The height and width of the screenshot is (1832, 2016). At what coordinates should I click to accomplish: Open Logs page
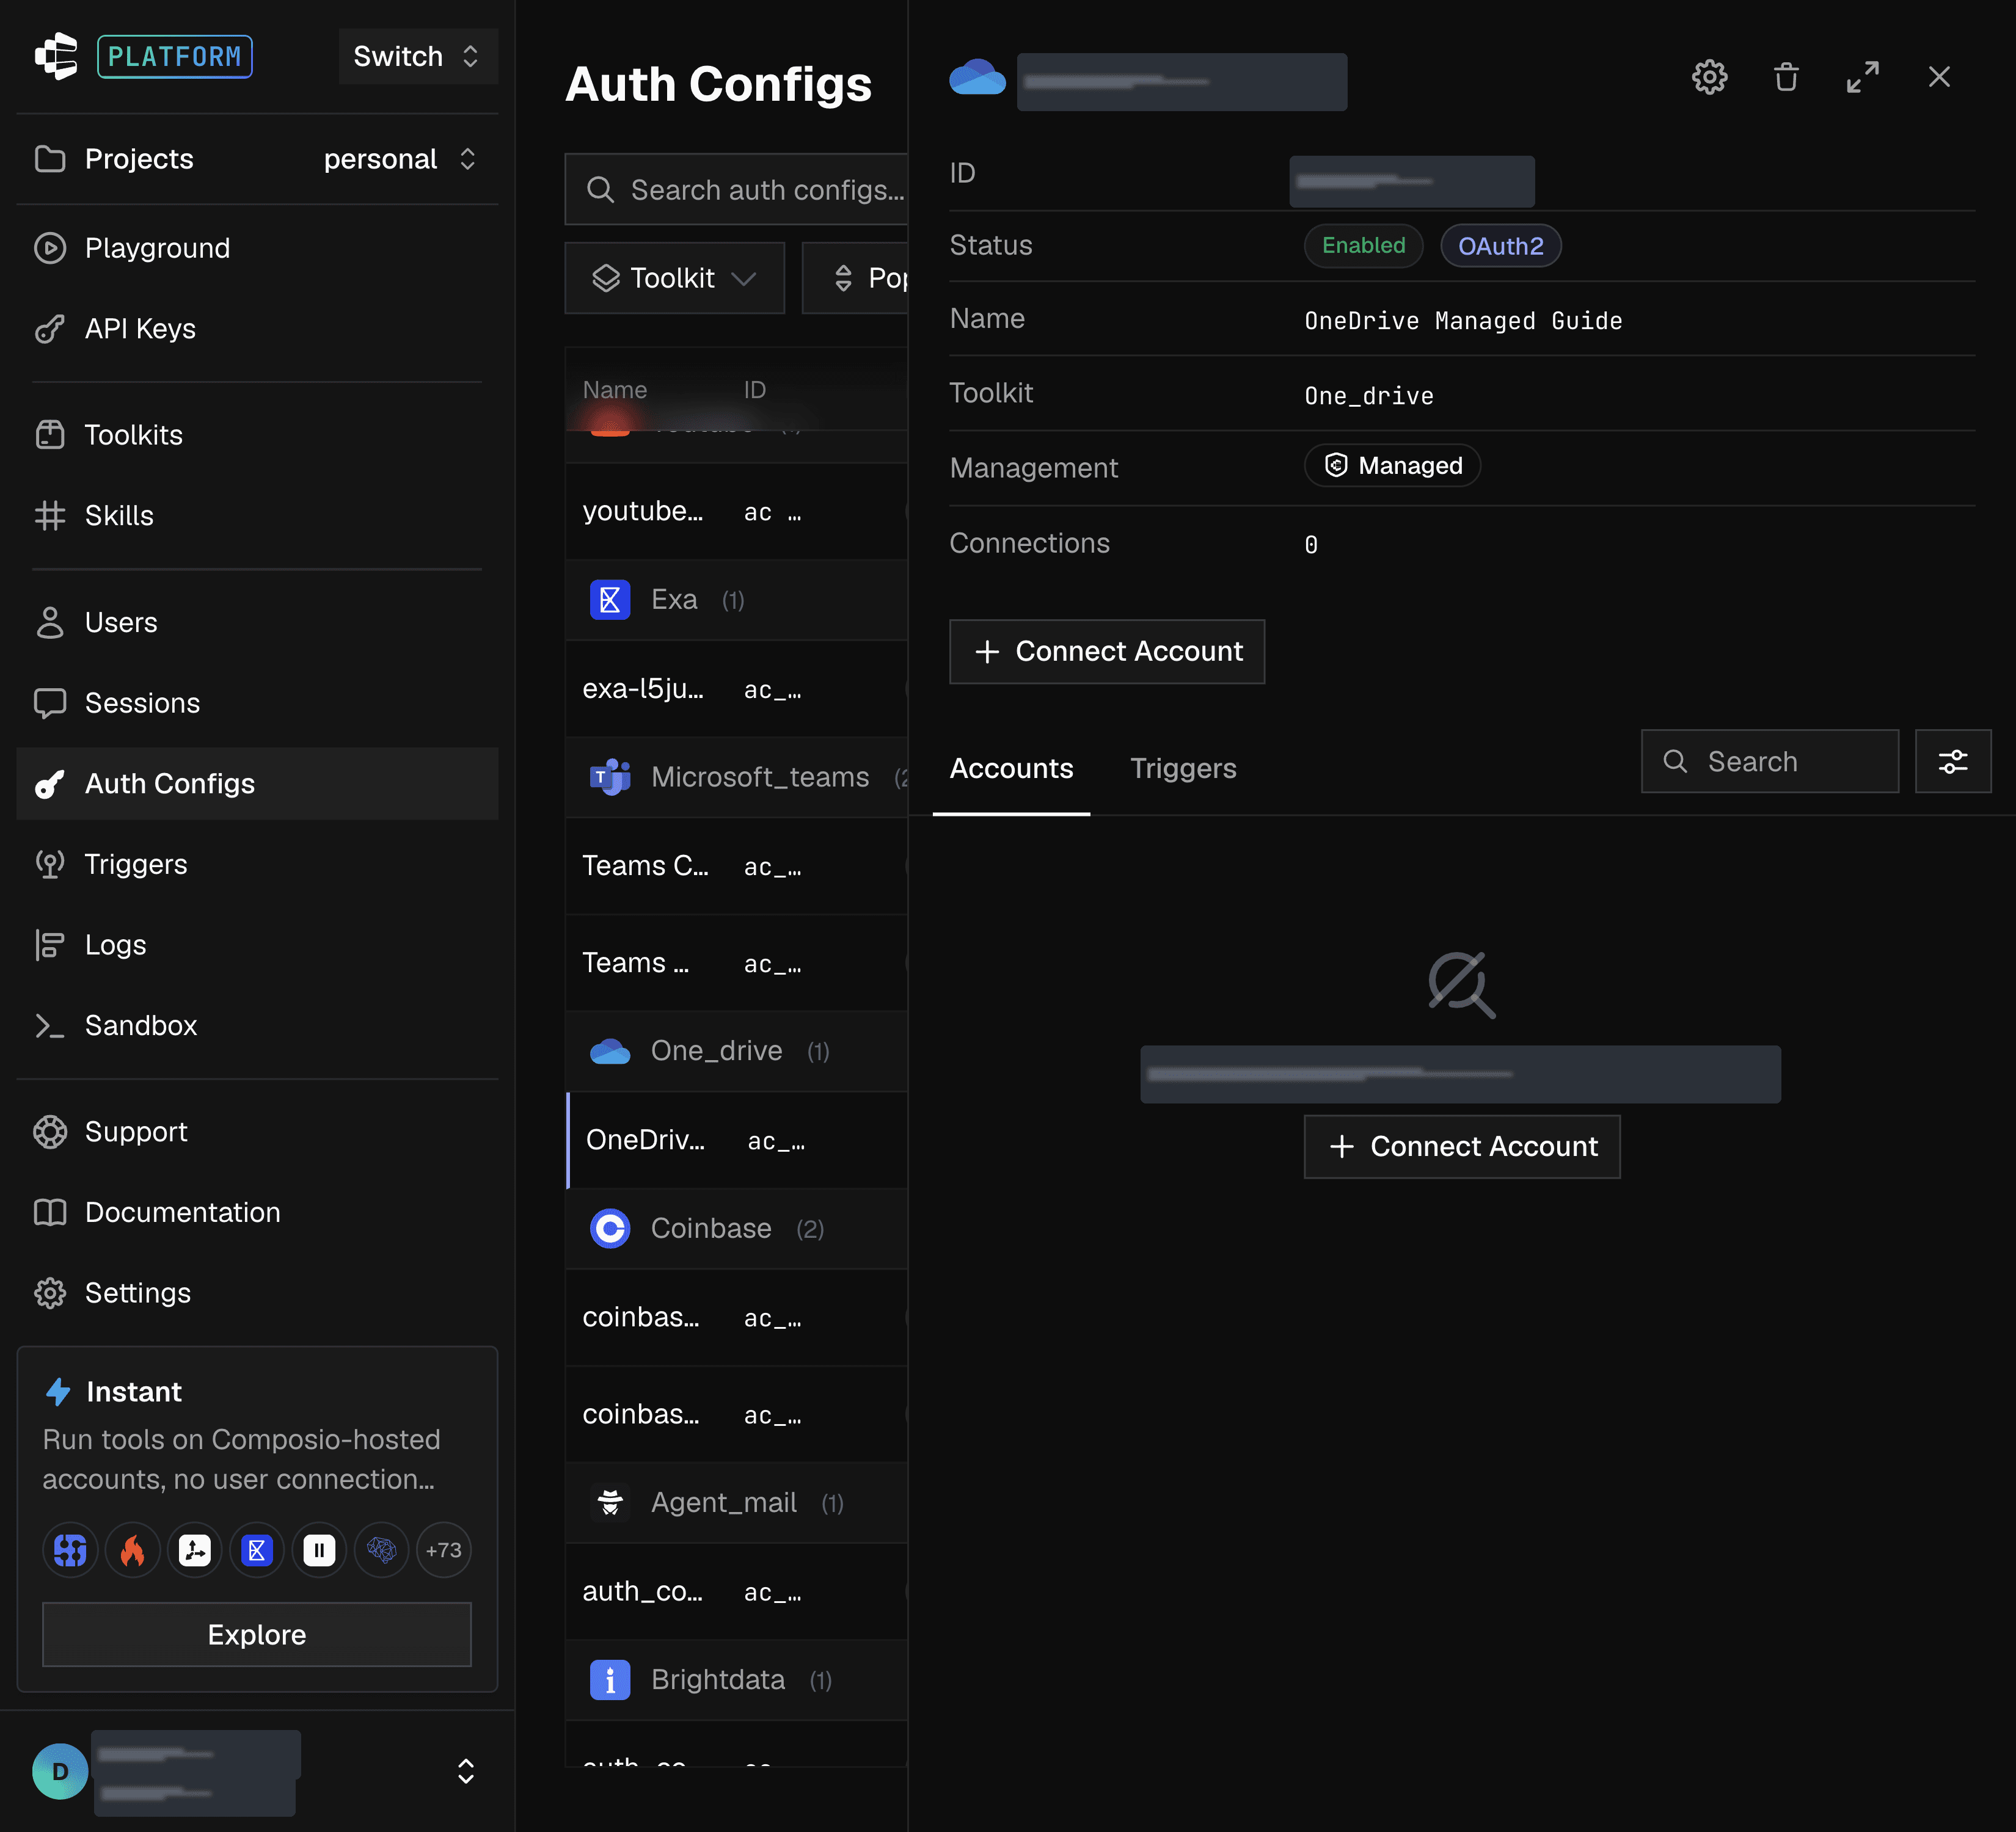pos(258,945)
